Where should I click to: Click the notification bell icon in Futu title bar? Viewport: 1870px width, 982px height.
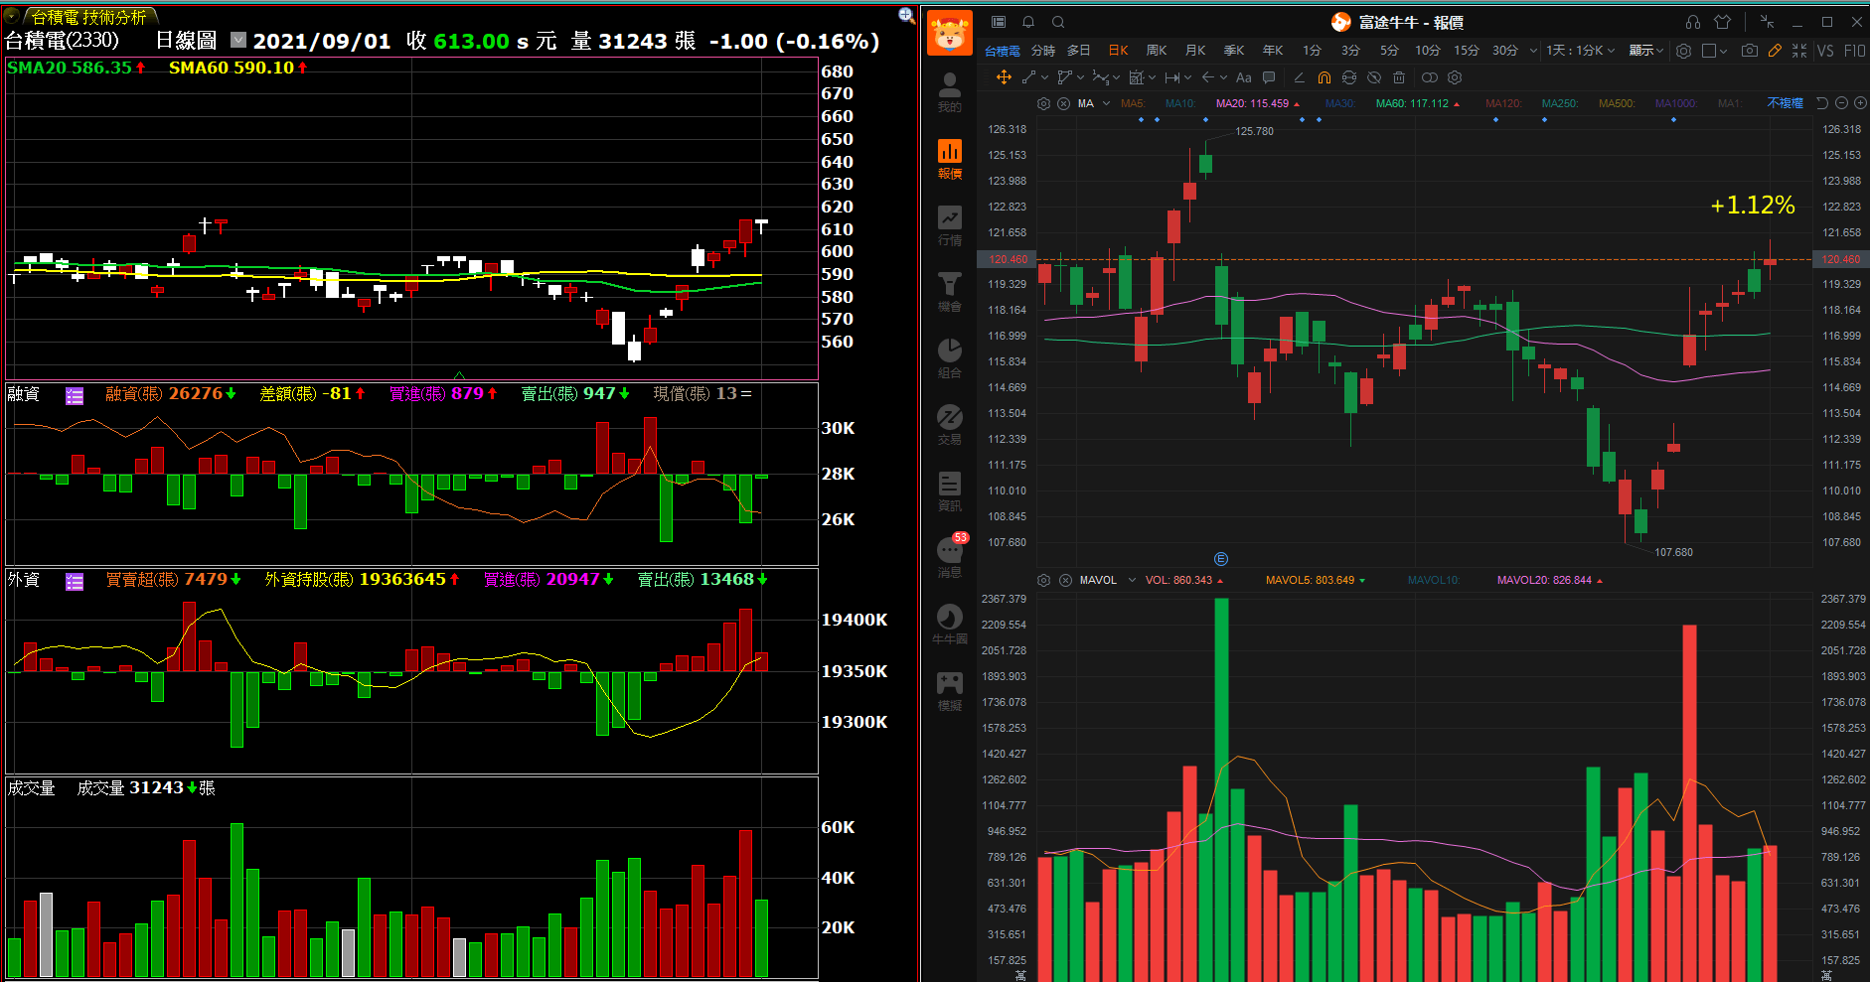coord(1028,22)
